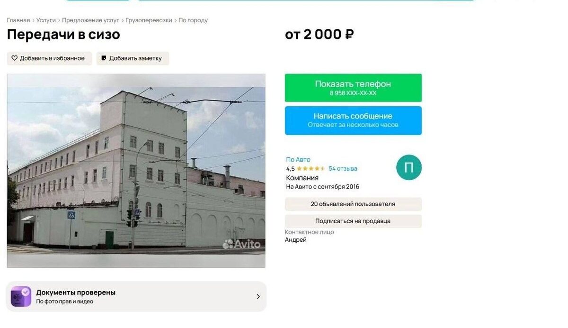Go to Главная breadcrumb
This screenshot has height=328, width=568.
coord(18,20)
